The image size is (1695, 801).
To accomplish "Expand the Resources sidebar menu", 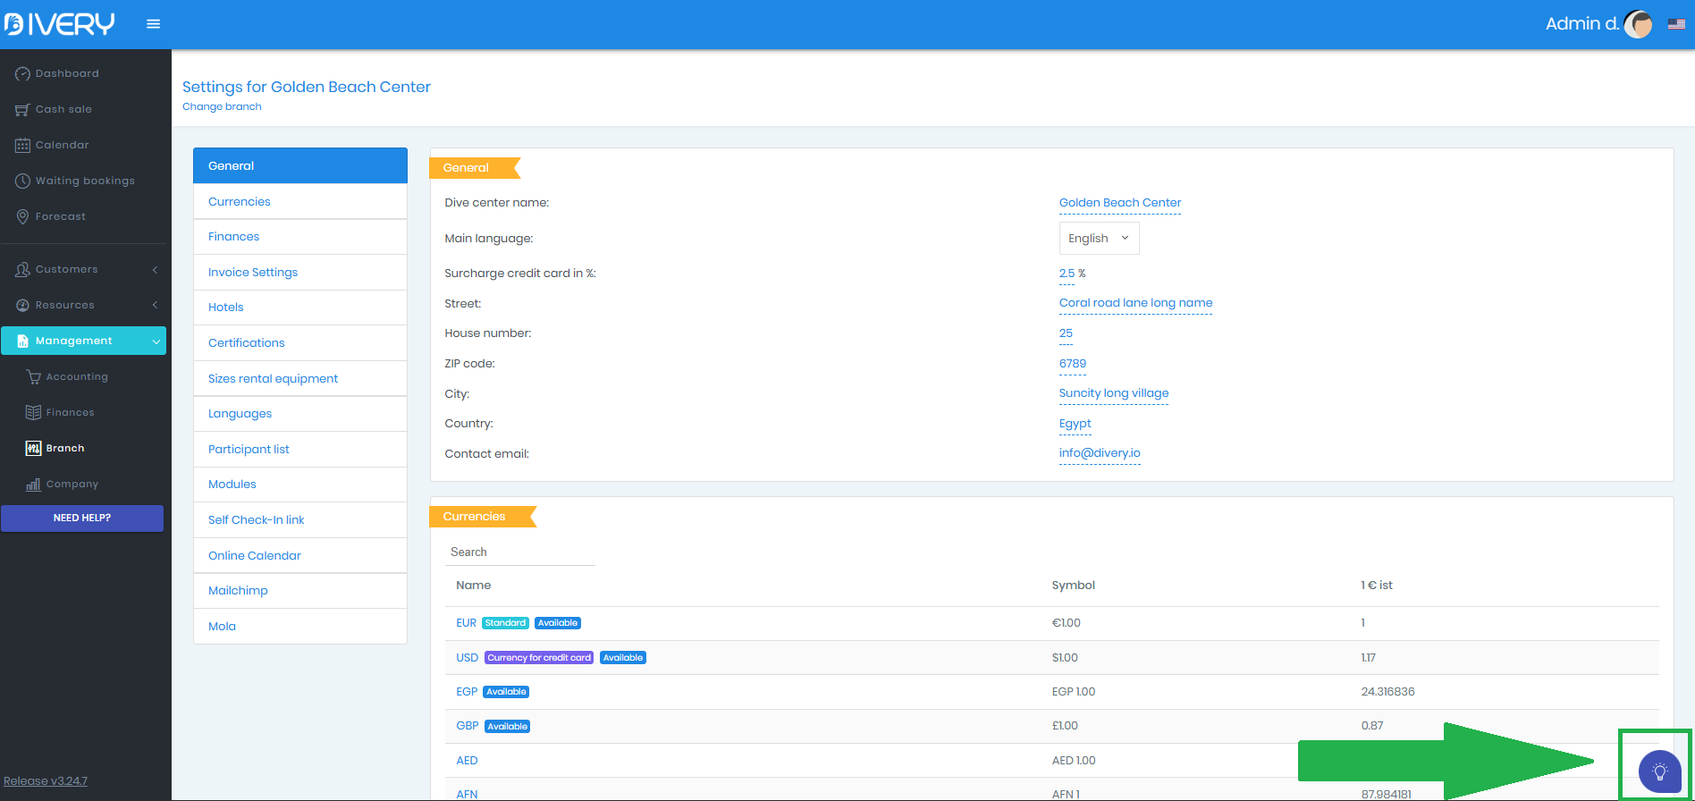I will point(83,305).
